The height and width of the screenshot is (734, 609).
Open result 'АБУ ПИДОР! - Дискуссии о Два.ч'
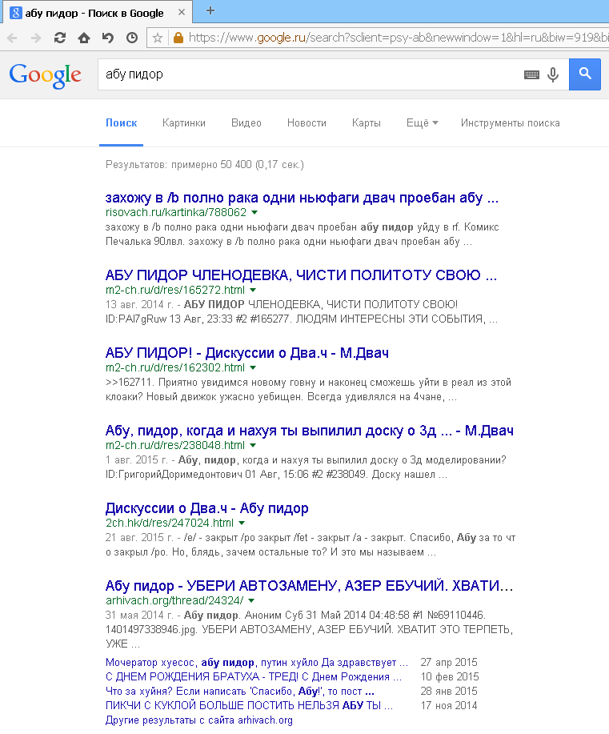pyautogui.click(x=247, y=353)
